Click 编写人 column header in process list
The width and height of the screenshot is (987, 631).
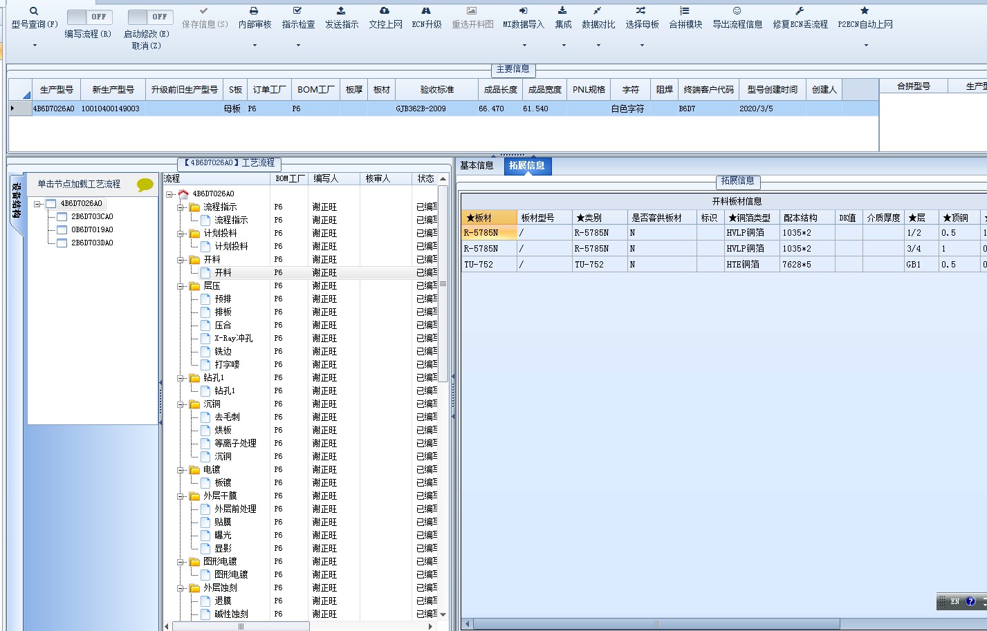coord(333,178)
